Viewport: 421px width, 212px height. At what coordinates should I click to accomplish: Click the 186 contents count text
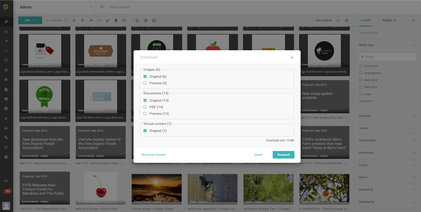click(x=323, y=20)
